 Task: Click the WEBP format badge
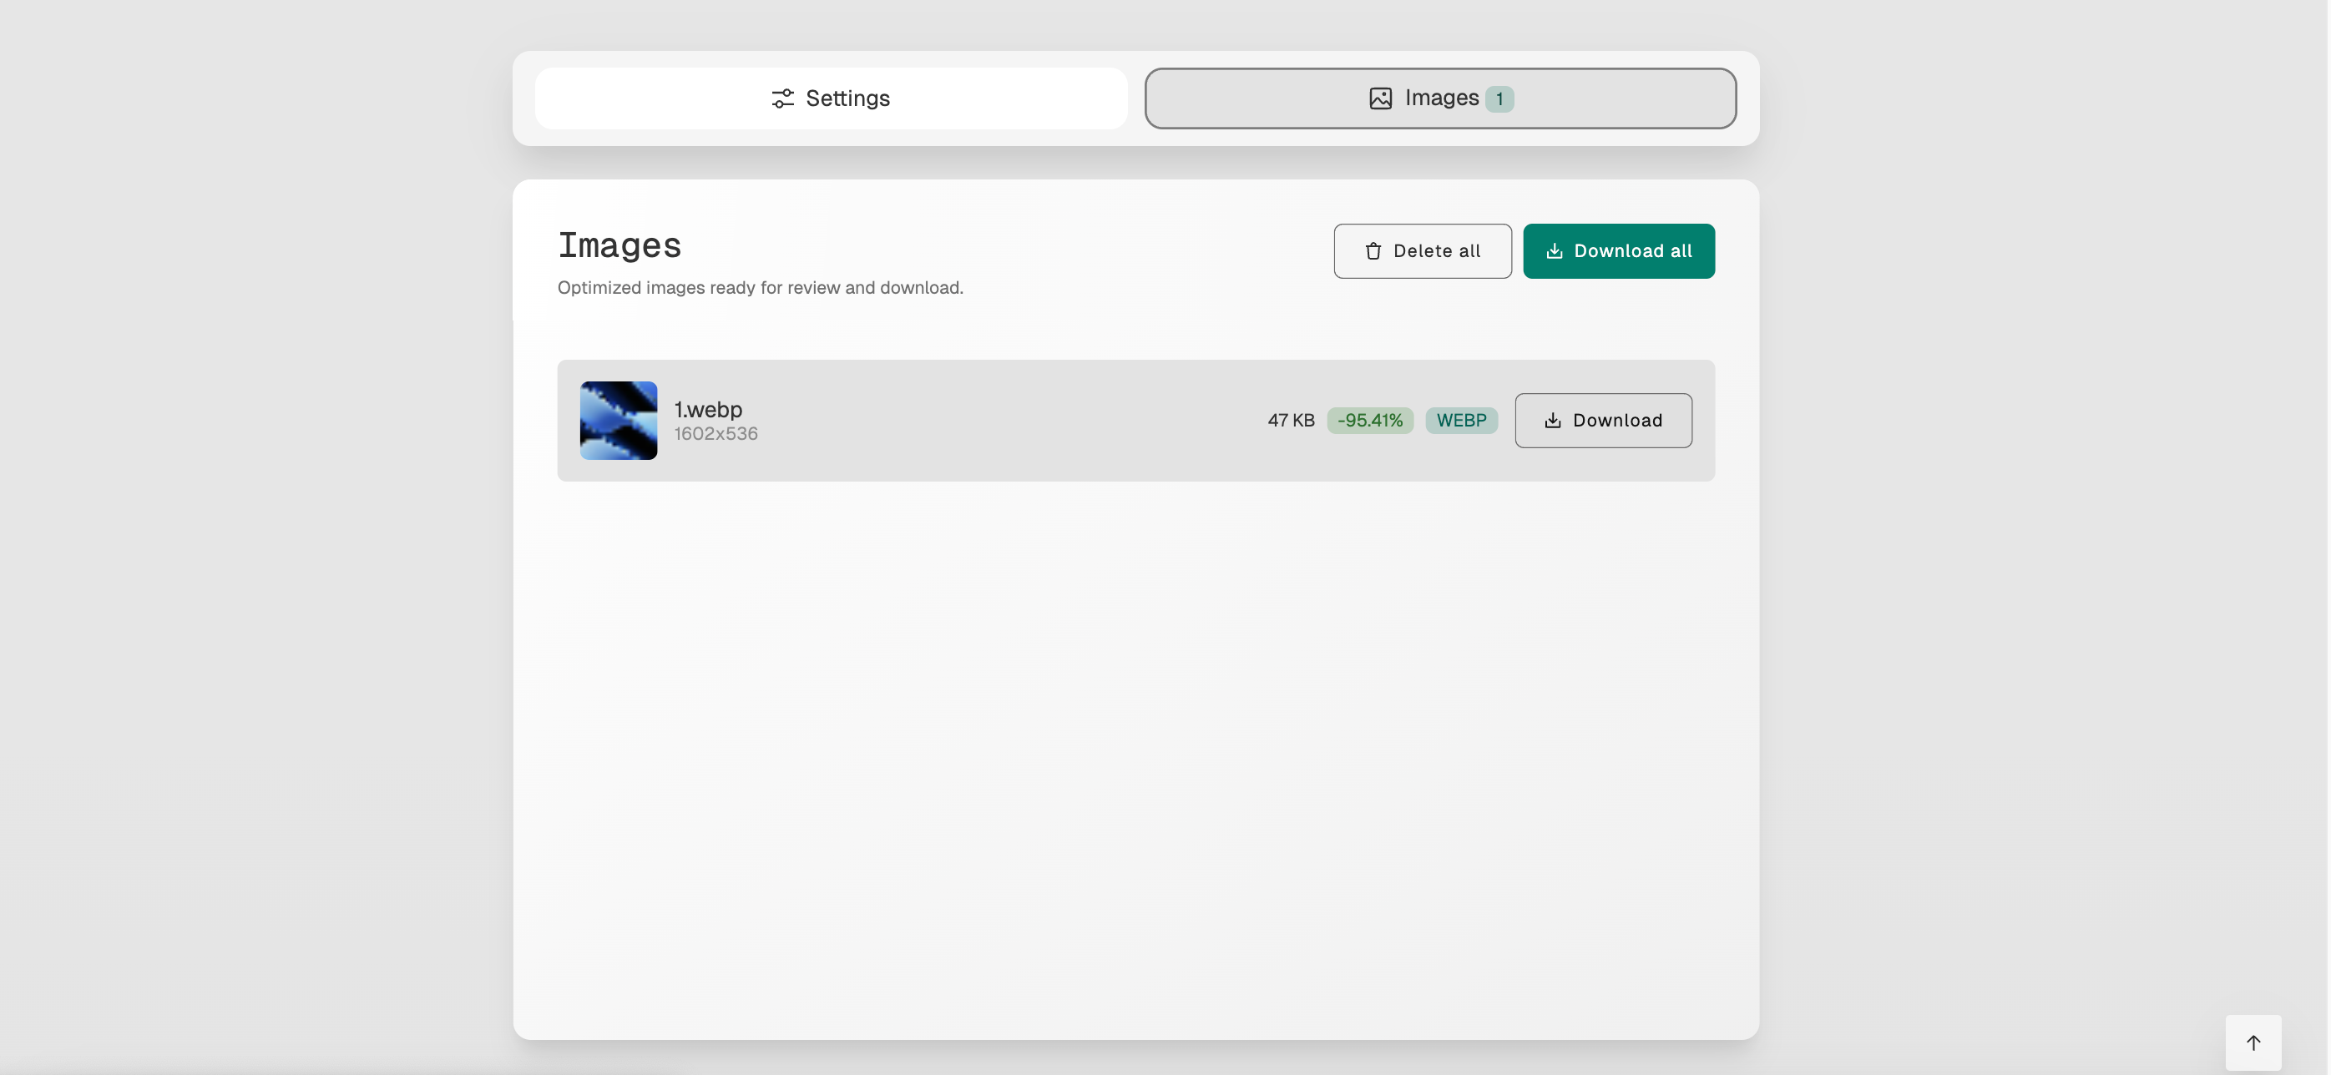point(1460,421)
